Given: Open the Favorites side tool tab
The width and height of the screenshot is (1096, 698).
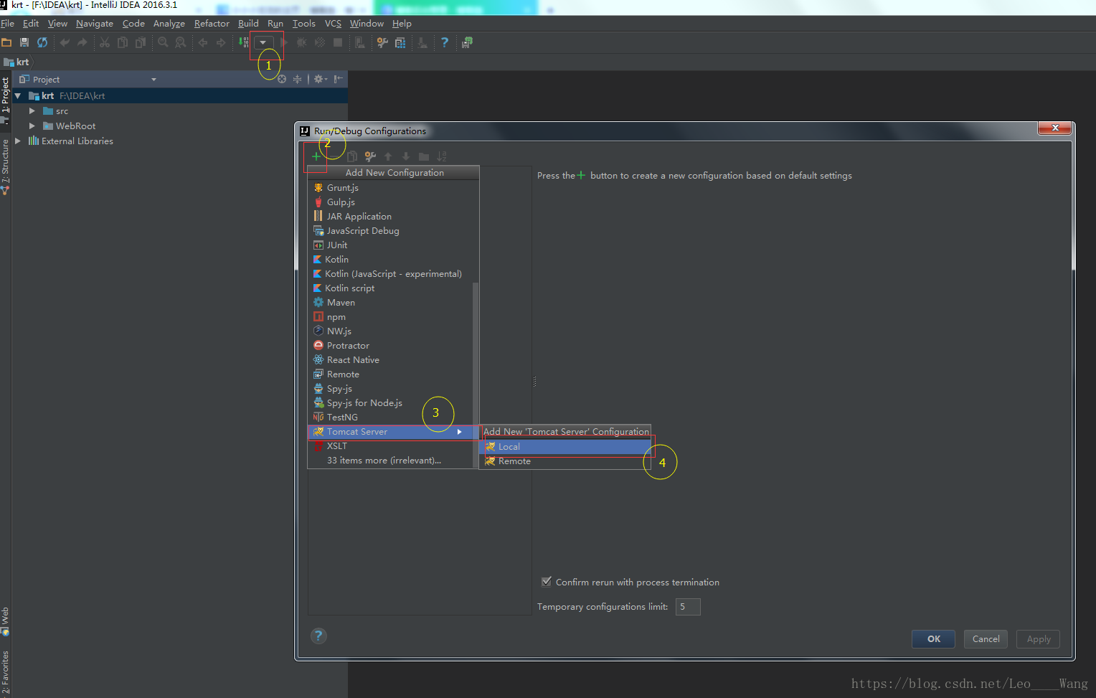Looking at the screenshot, I should tap(5, 672).
